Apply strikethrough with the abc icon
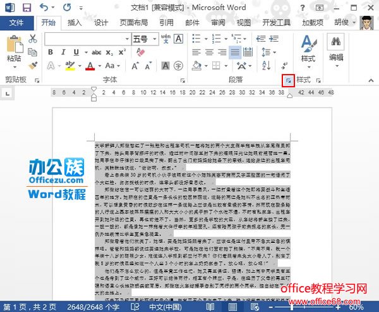Image resolution: width=379 pixels, height=312 pixels. [x=96, y=53]
